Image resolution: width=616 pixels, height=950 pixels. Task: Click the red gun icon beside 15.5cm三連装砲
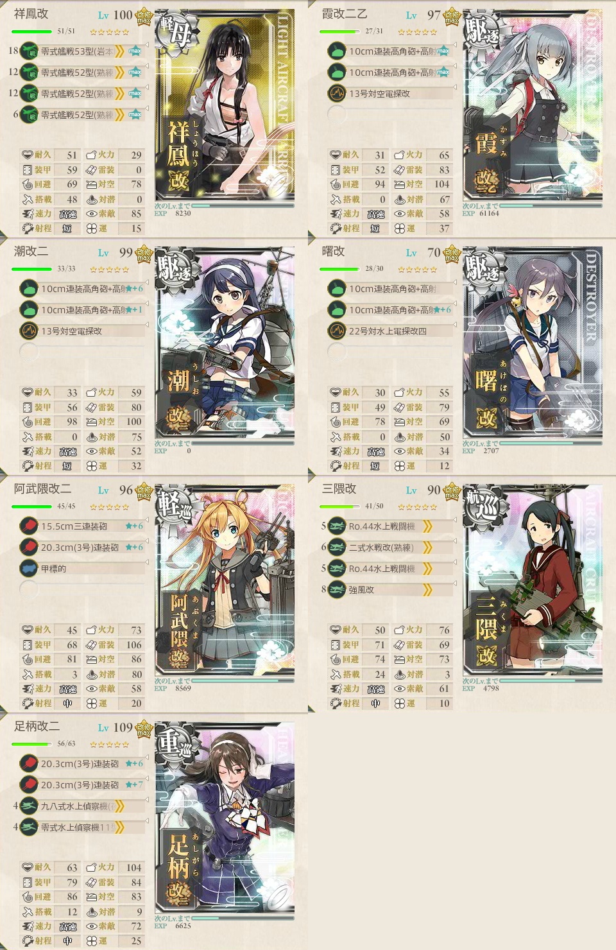pyautogui.click(x=29, y=526)
